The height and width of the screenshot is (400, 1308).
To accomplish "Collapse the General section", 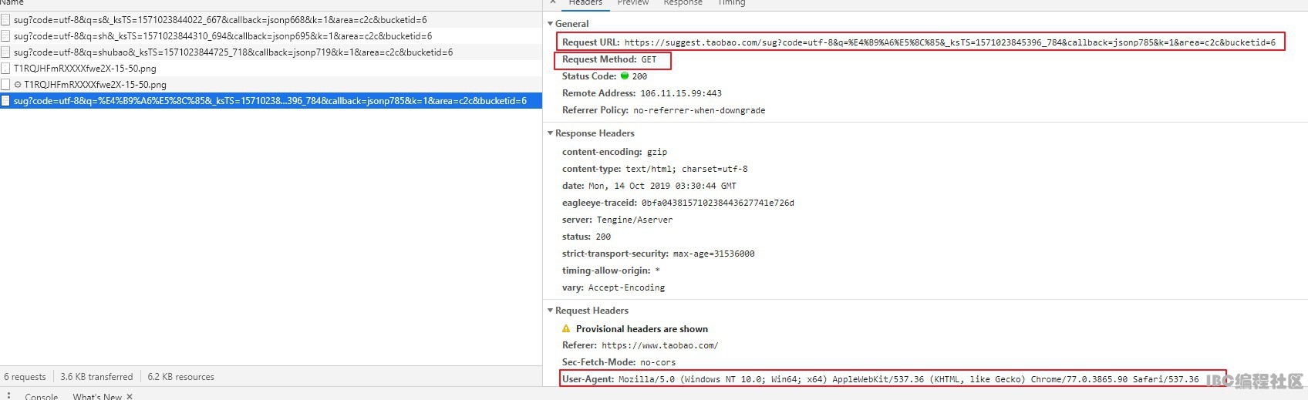I will [550, 24].
